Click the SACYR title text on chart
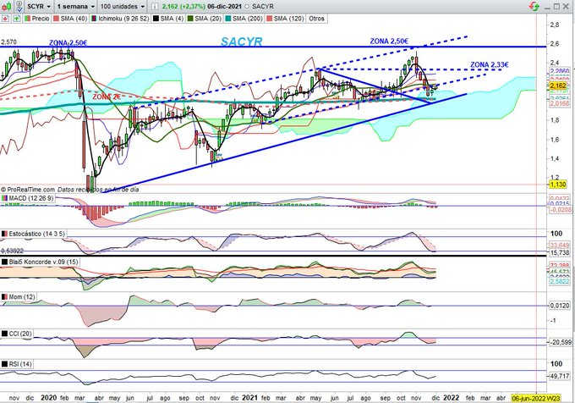The width and height of the screenshot is (575, 403). click(x=241, y=41)
